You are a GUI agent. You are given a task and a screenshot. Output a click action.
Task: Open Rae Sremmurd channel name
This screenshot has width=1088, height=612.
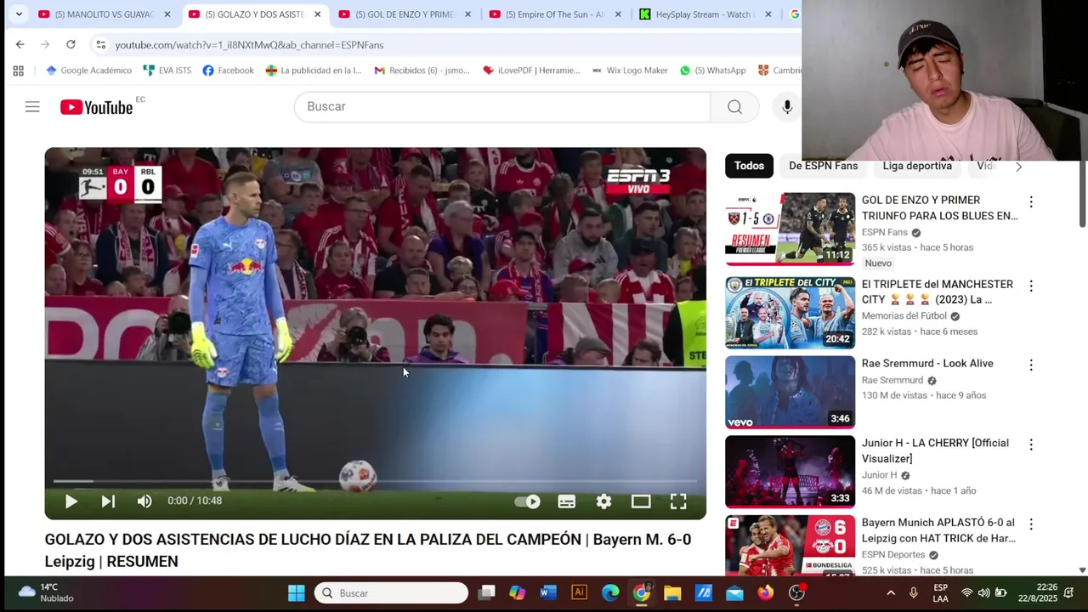(x=892, y=380)
